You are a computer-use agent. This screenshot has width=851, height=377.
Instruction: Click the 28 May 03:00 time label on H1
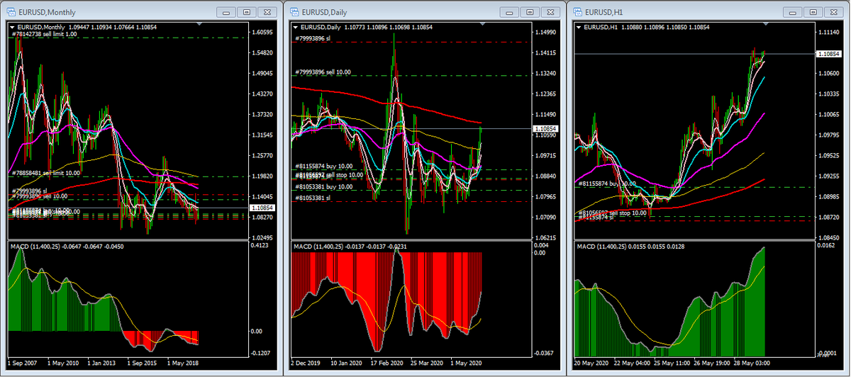point(752,362)
